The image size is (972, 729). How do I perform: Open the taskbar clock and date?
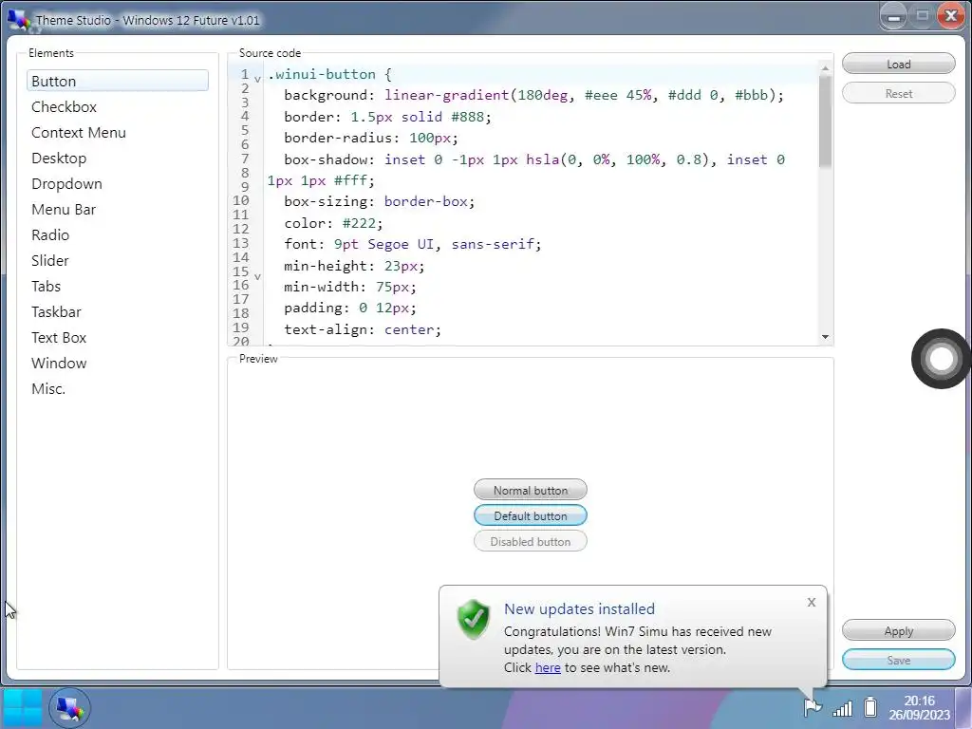[x=919, y=707]
